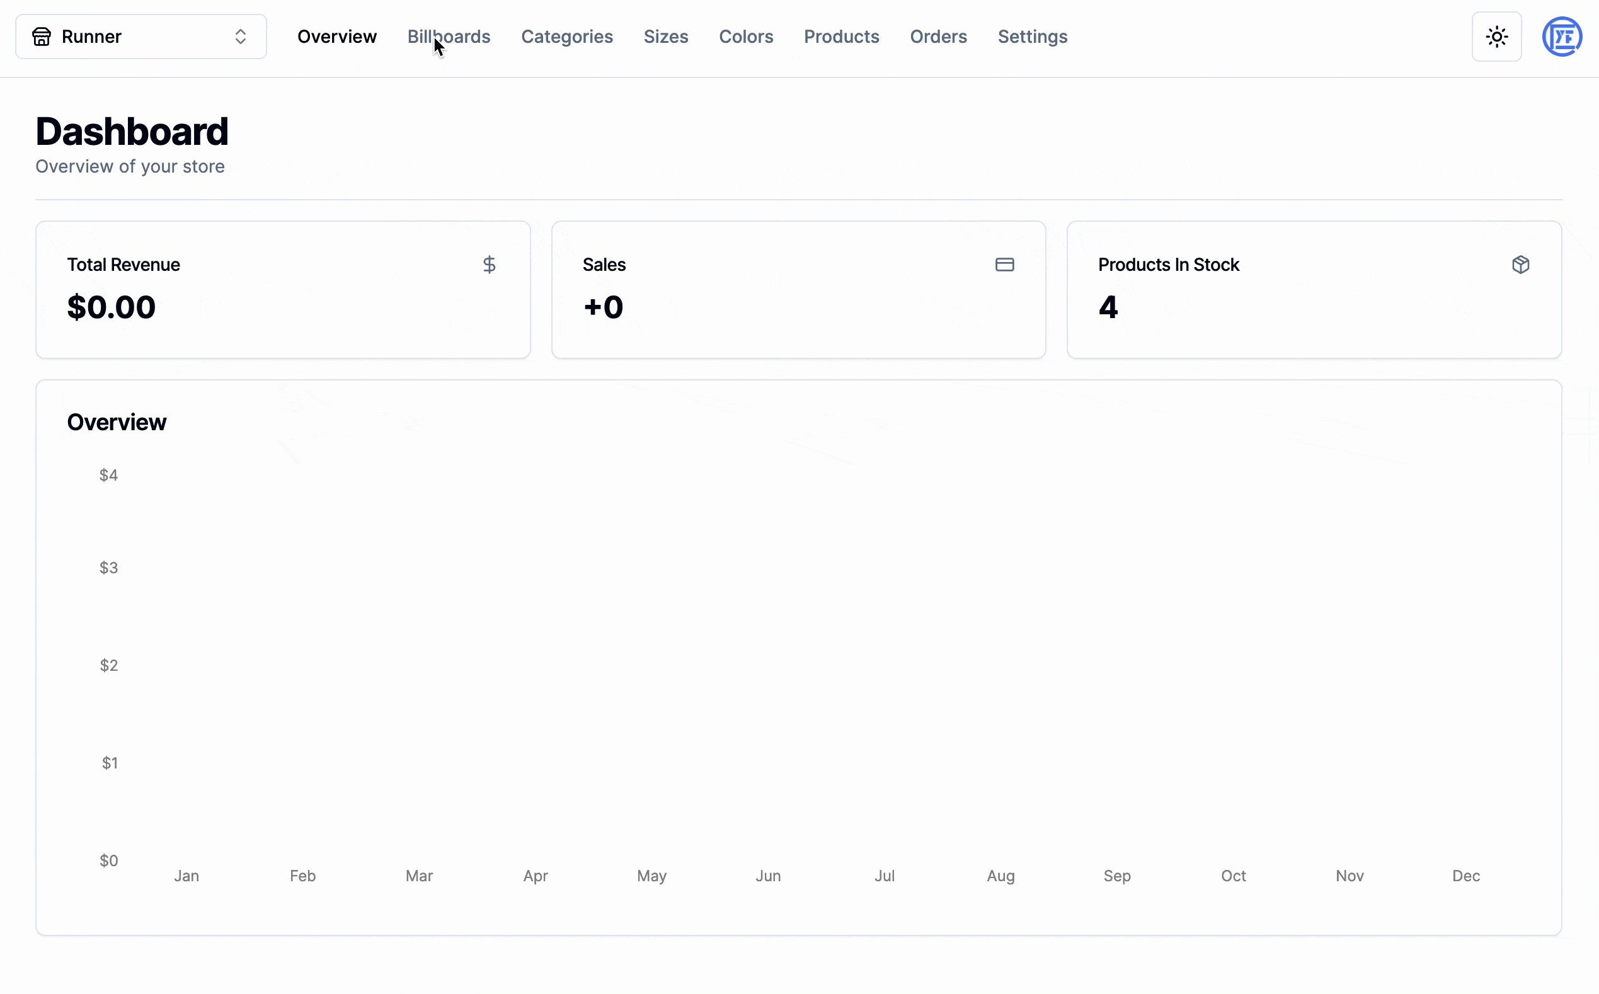Open the Products page
Screen dimensions: 1599x994
pos(841,37)
